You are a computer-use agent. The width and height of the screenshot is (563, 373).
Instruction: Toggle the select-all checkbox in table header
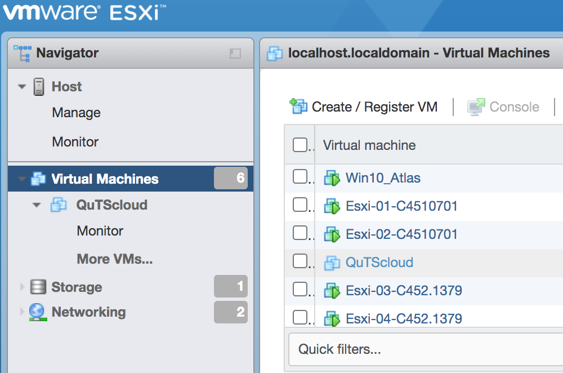300,145
